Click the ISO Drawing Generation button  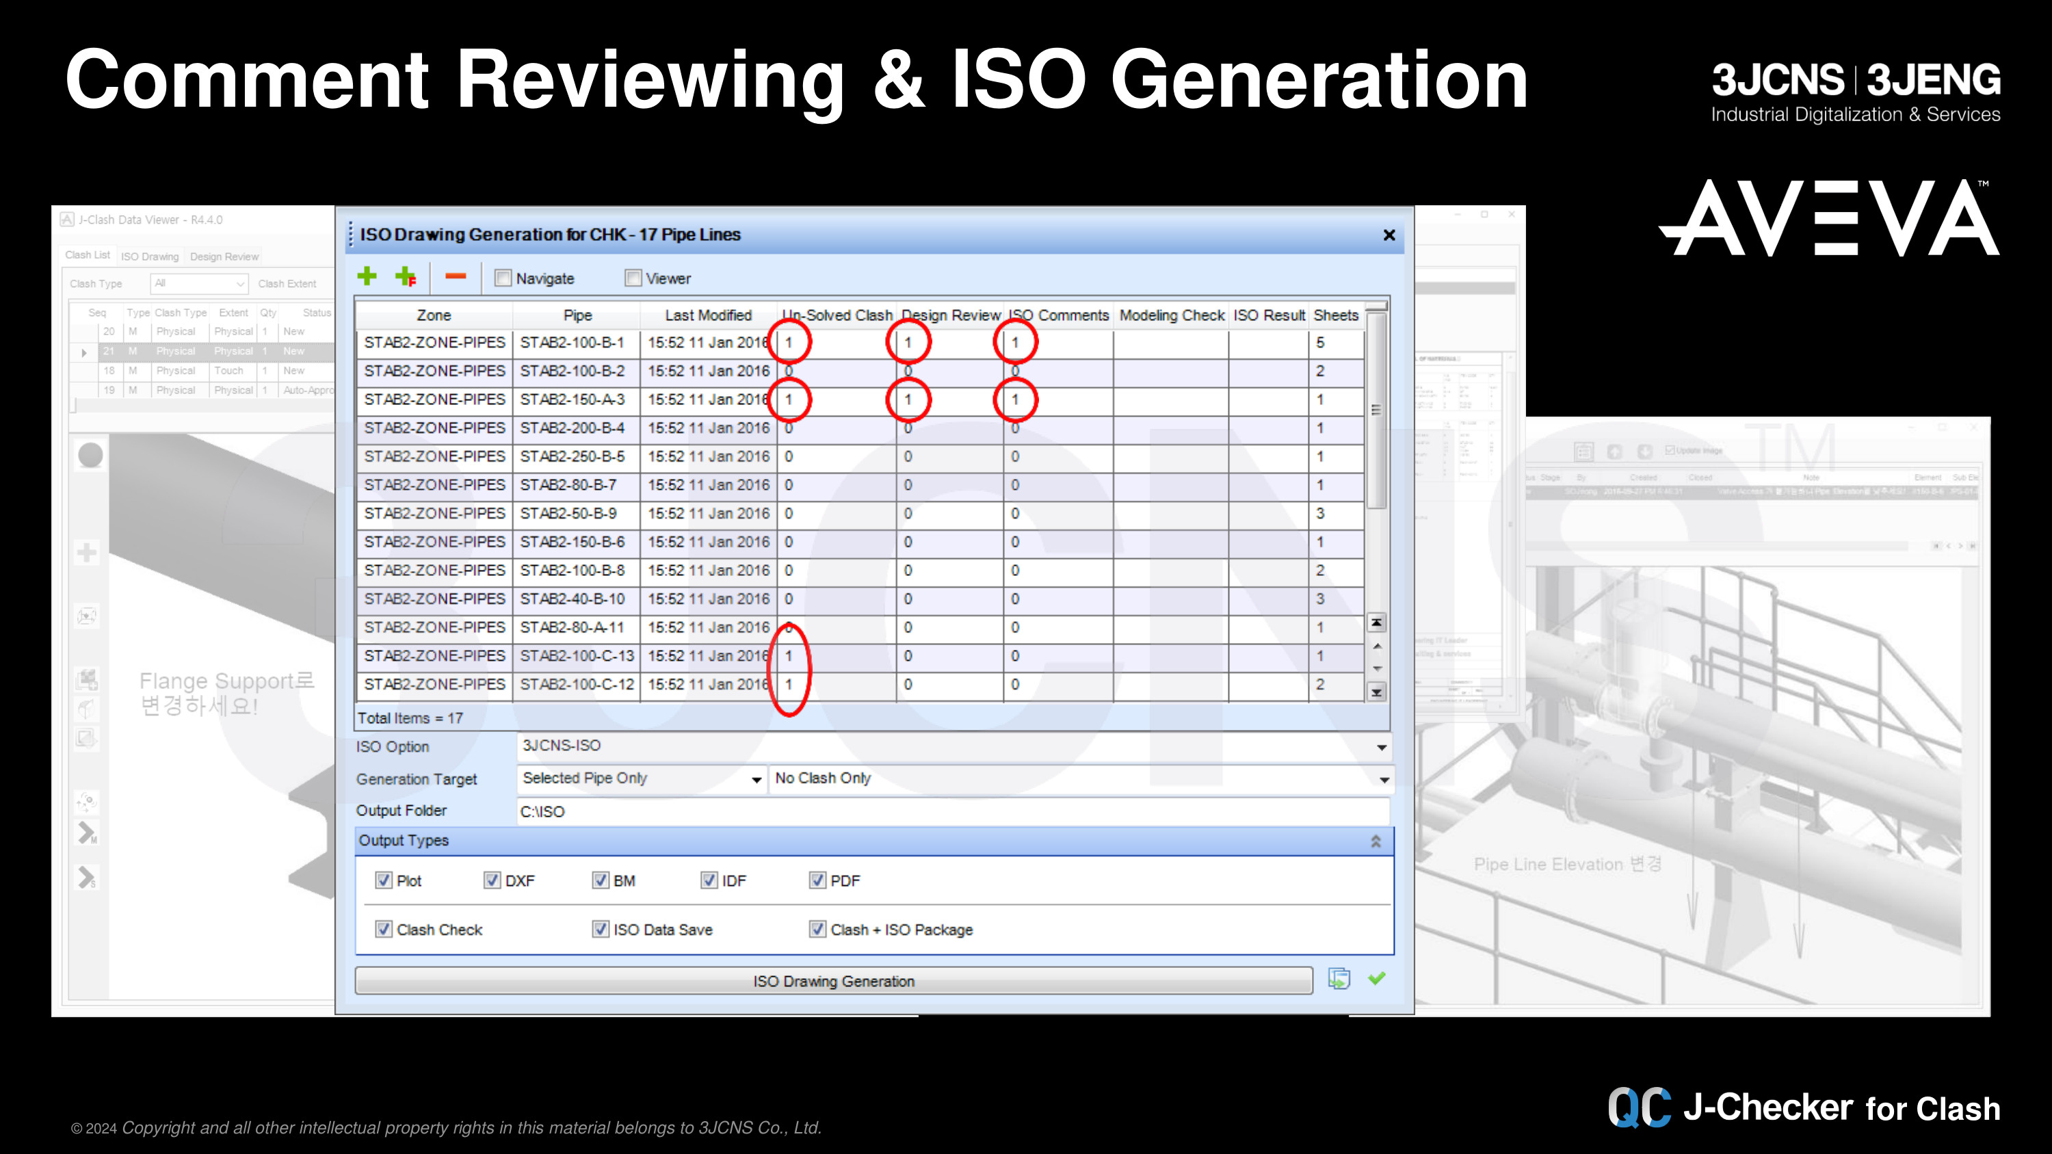click(833, 981)
